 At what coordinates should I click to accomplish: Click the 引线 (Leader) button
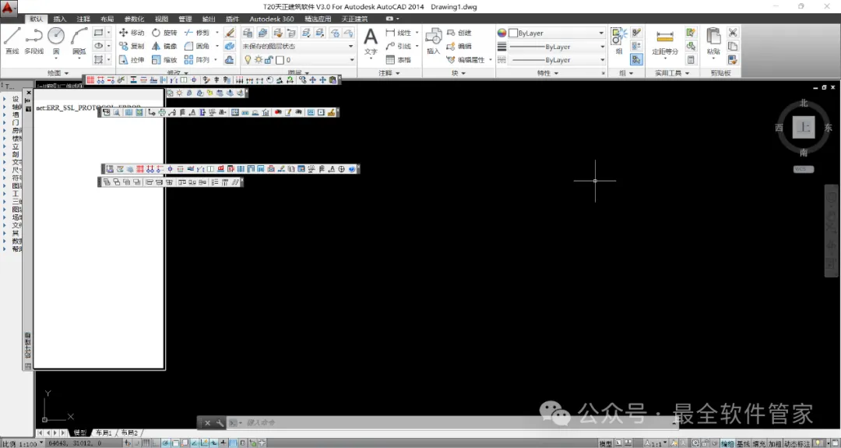pyautogui.click(x=399, y=46)
